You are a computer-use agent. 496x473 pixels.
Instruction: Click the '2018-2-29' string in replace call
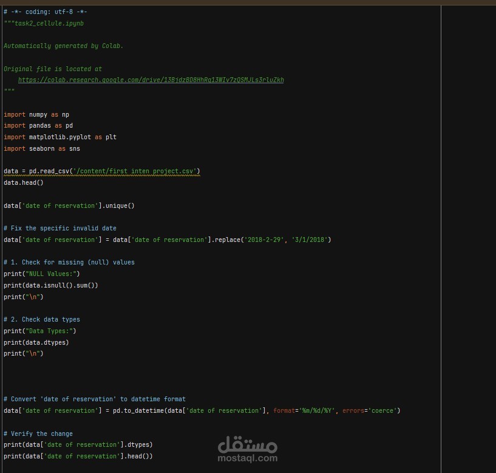[264, 240]
